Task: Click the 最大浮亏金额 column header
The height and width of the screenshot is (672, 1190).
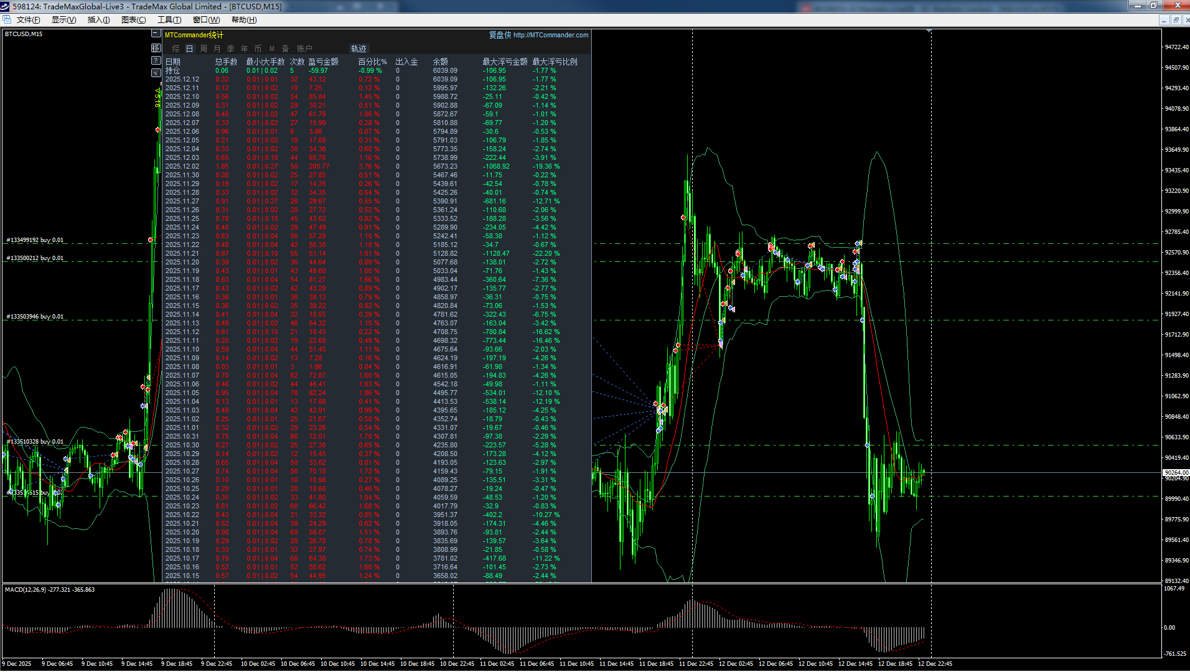Action: tap(505, 62)
